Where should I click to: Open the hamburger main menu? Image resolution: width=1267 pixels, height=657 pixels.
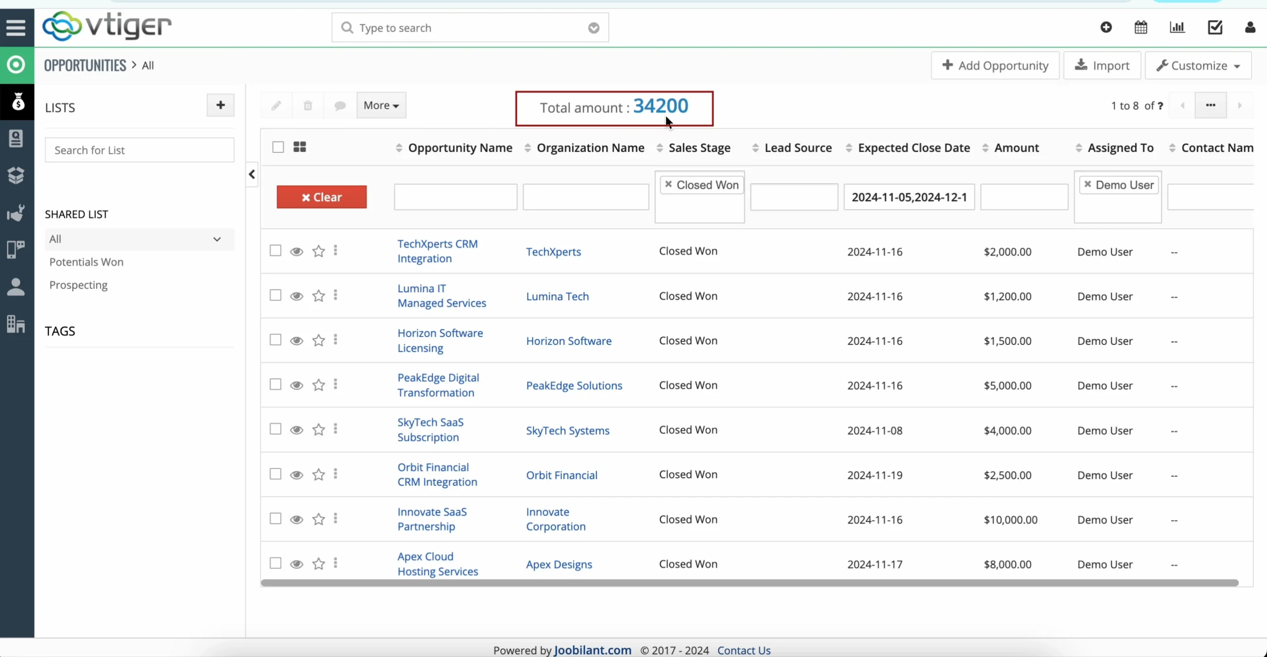click(x=16, y=27)
